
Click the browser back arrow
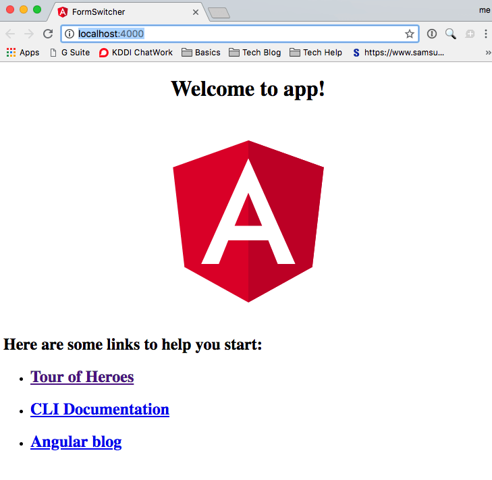[10, 34]
